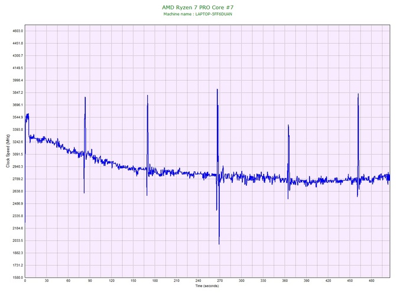Click the 120 seconds x-axis tick label
This screenshot has height=296, width=396.
tap(112, 281)
